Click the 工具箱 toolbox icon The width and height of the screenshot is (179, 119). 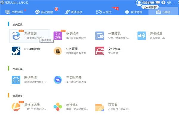(158, 12)
